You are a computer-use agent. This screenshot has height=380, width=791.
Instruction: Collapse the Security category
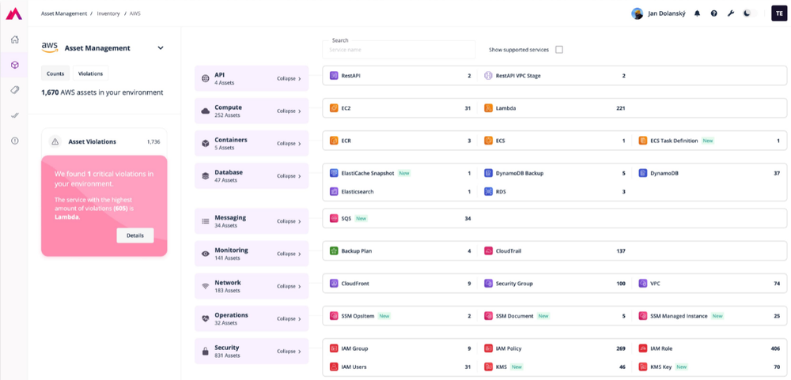[289, 352]
